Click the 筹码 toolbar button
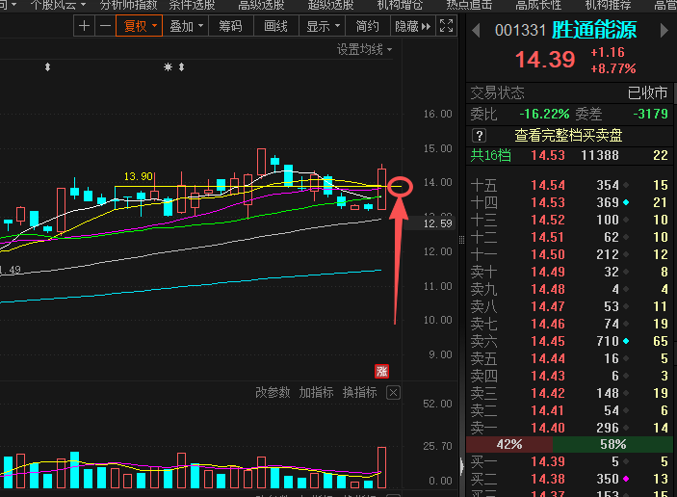The width and height of the screenshot is (677, 497). (x=230, y=26)
